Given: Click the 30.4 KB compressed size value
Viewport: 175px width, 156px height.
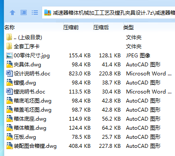Looking at the screenshot, I should point(111,92).
